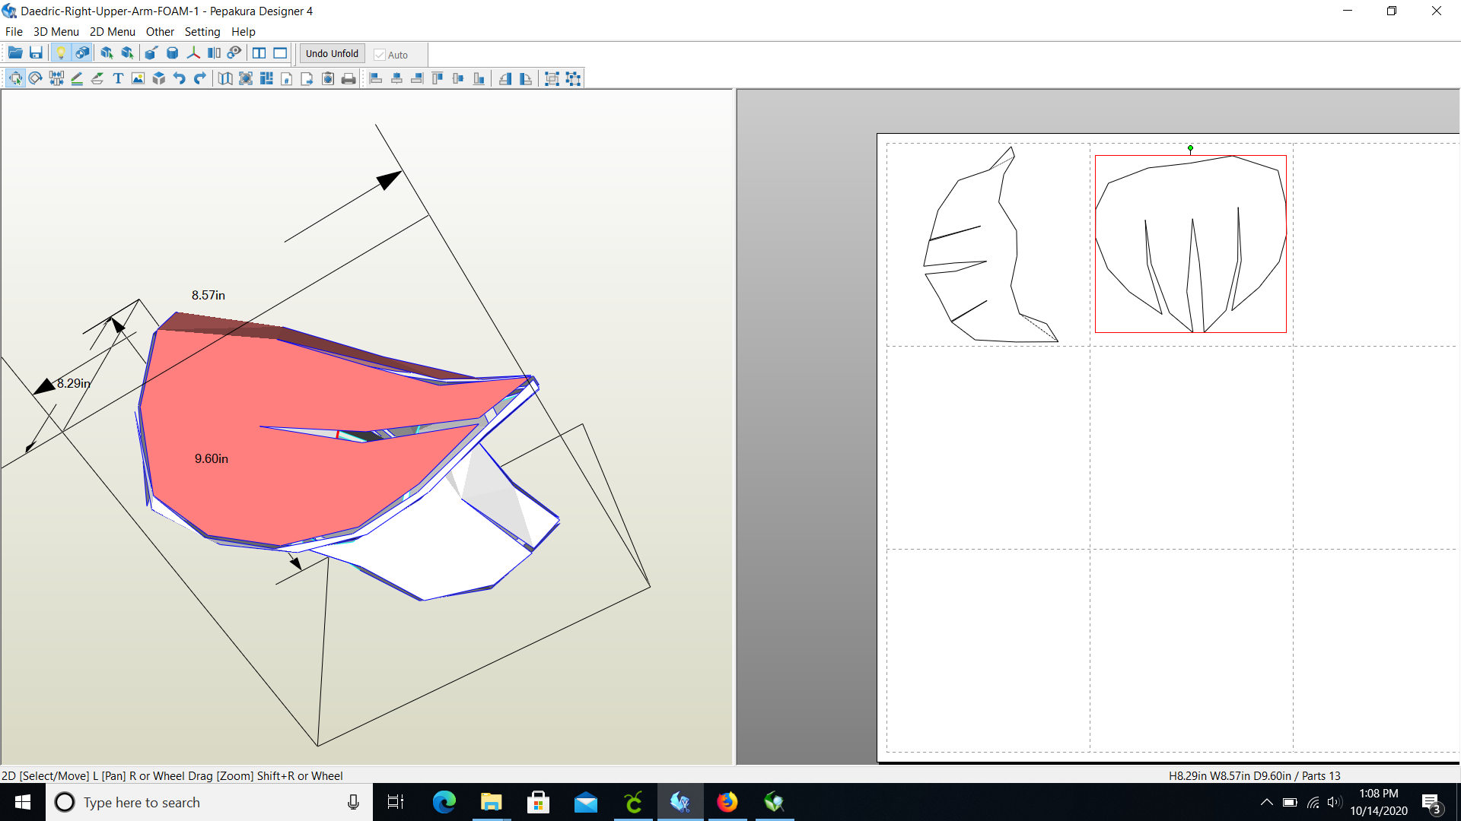Click the page number sheet icon
This screenshot has height=821, width=1461.
pos(287,78)
